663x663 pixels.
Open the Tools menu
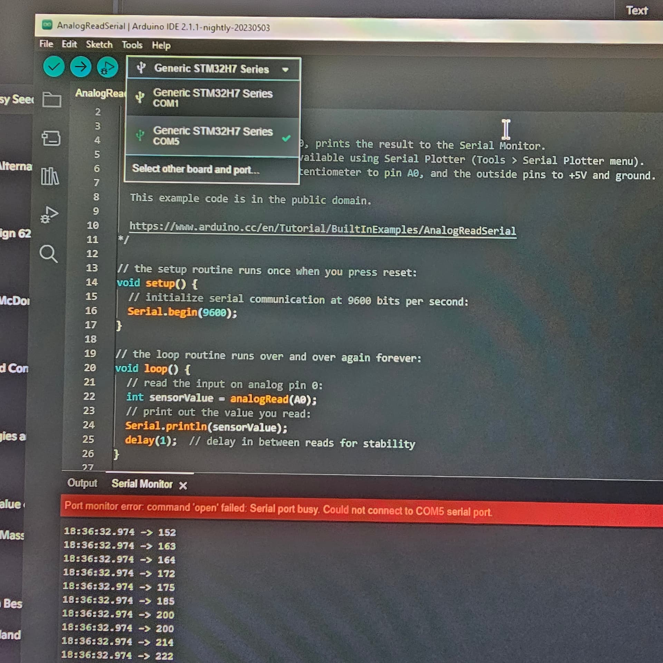tap(132, 45)
